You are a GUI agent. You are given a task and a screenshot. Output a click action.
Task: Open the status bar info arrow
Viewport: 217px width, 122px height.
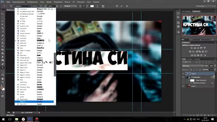point(39,113)
